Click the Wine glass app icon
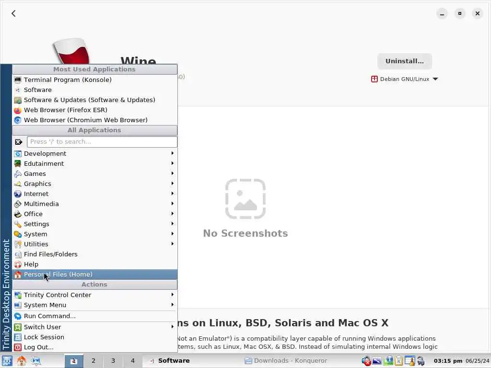The width and height of the screenshot is (491, 368). point(72,51)
